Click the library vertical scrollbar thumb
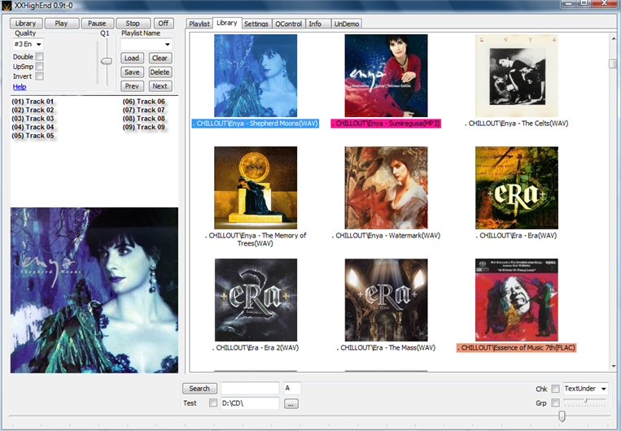 point(613,63)
